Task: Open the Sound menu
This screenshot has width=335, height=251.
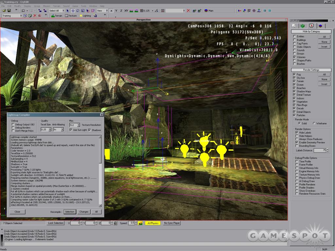Action: coord(66,6)
